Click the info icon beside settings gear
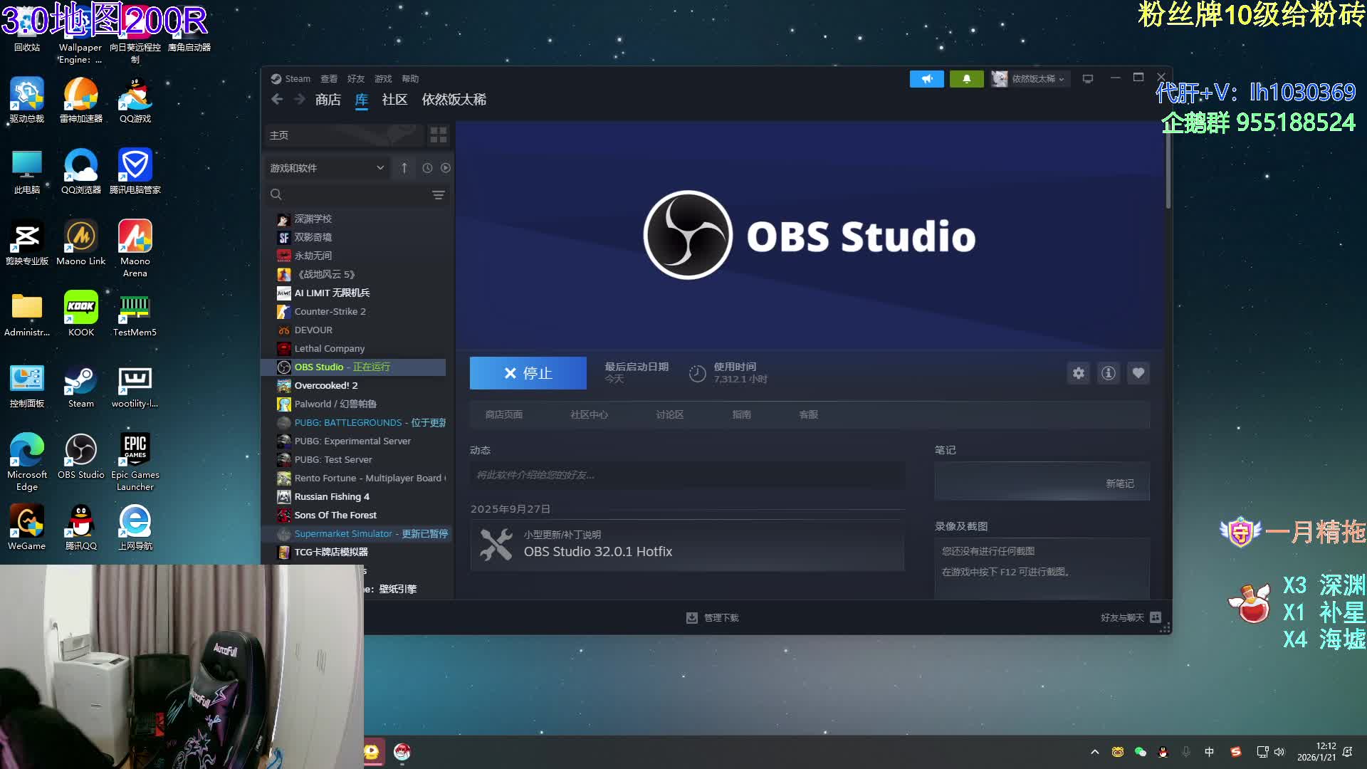The width and height of the screenshot is (1367, 769). click(1109, 373)
